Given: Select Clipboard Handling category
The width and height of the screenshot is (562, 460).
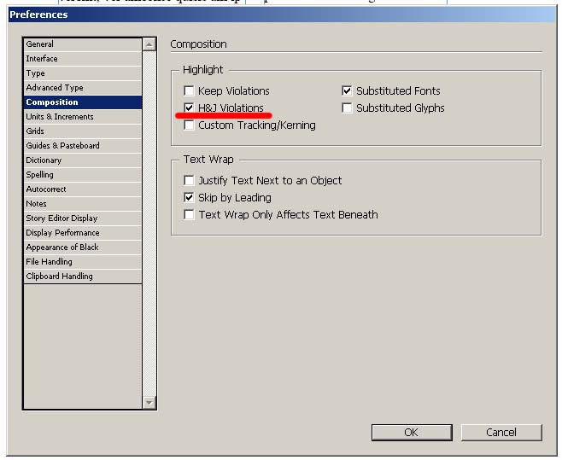Looking at the screenshot, I should [x=83, y=277].
